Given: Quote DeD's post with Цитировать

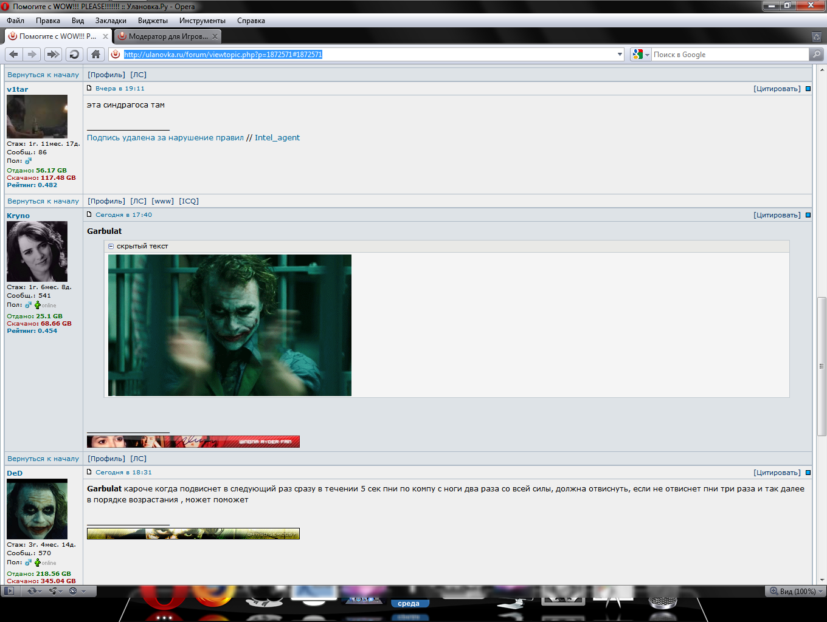Looking at the screenshot, I should (777, 473).
